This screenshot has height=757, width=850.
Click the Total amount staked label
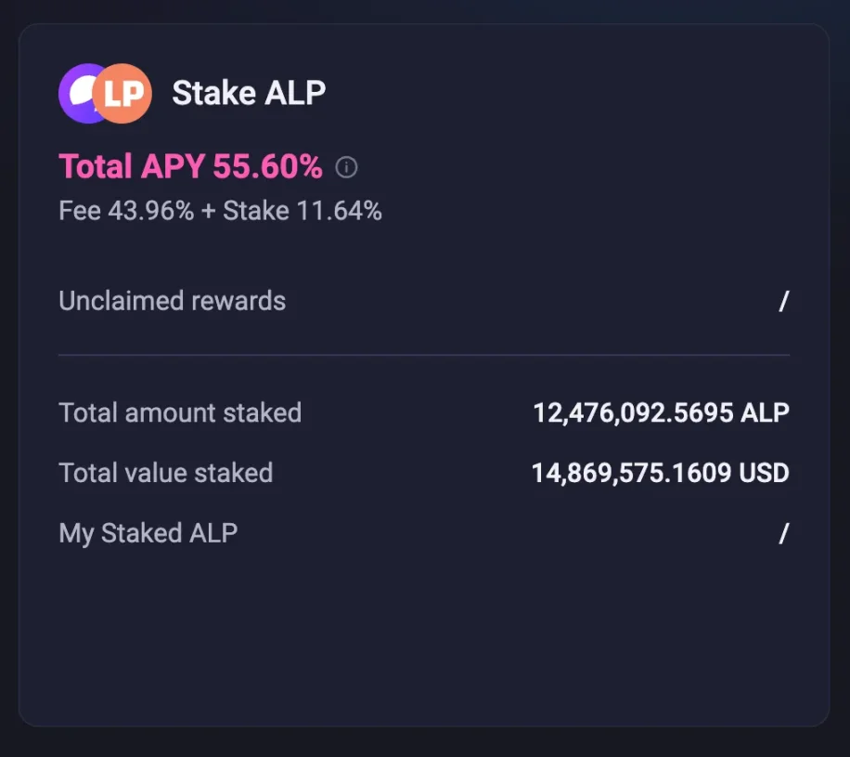point(180,412)
